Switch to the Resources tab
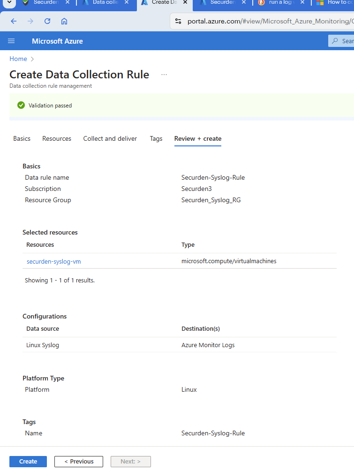The image size is (354, 471). [x=57, y=138]
